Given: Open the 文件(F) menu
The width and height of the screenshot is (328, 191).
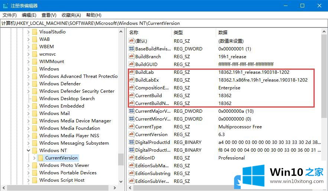Looking at the screenshot, I should pos(10,15).
